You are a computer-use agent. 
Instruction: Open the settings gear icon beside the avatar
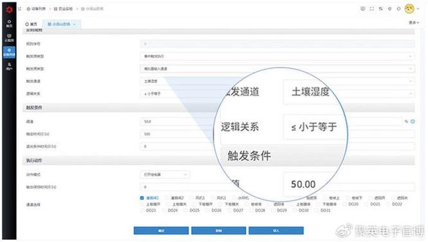(x=399, y=9)
